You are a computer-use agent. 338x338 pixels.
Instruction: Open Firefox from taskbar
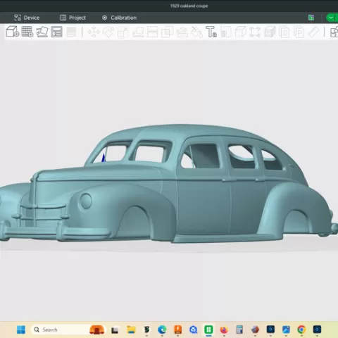[224, 330]
